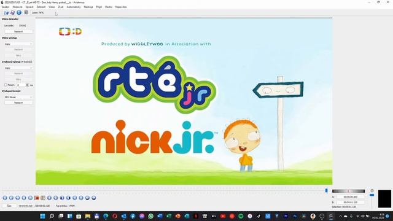Launch WhatsApp from the taskbar
Image resolution: width=393 pixels, height=221 pixels.
click(150, 216)
